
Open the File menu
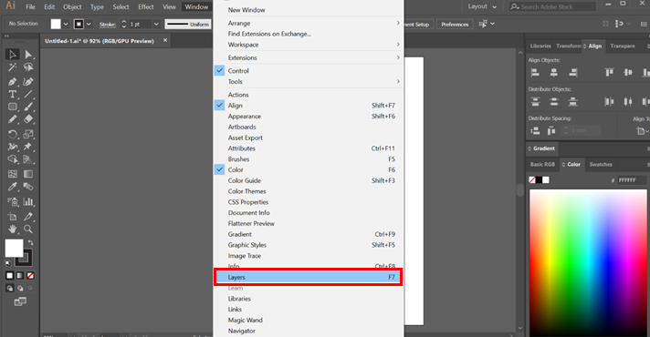point(31,6)
